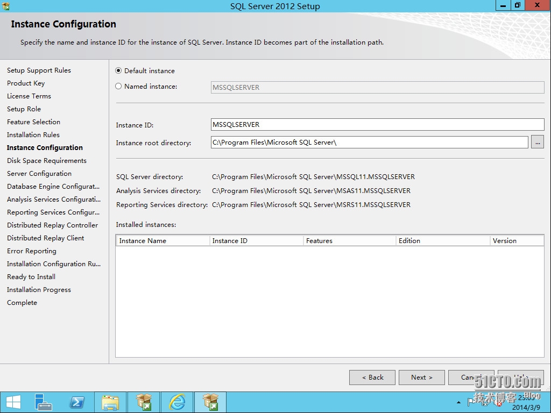Select the Named instance radio button

click(118, 86)
